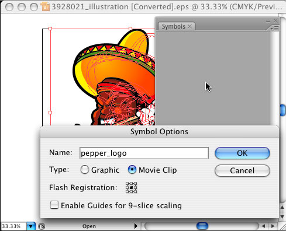This screenshot has width=286, height=231.
Task: Select the Graphic type radio button
Action: pyautogui.click(x=85, y=170)
